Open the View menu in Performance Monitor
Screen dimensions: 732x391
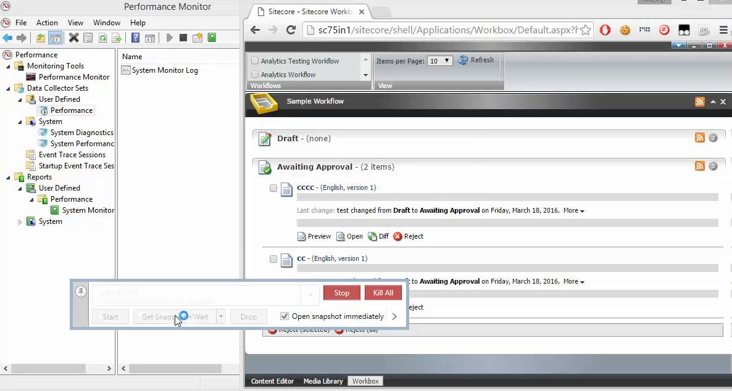click(x=75, y=22)
